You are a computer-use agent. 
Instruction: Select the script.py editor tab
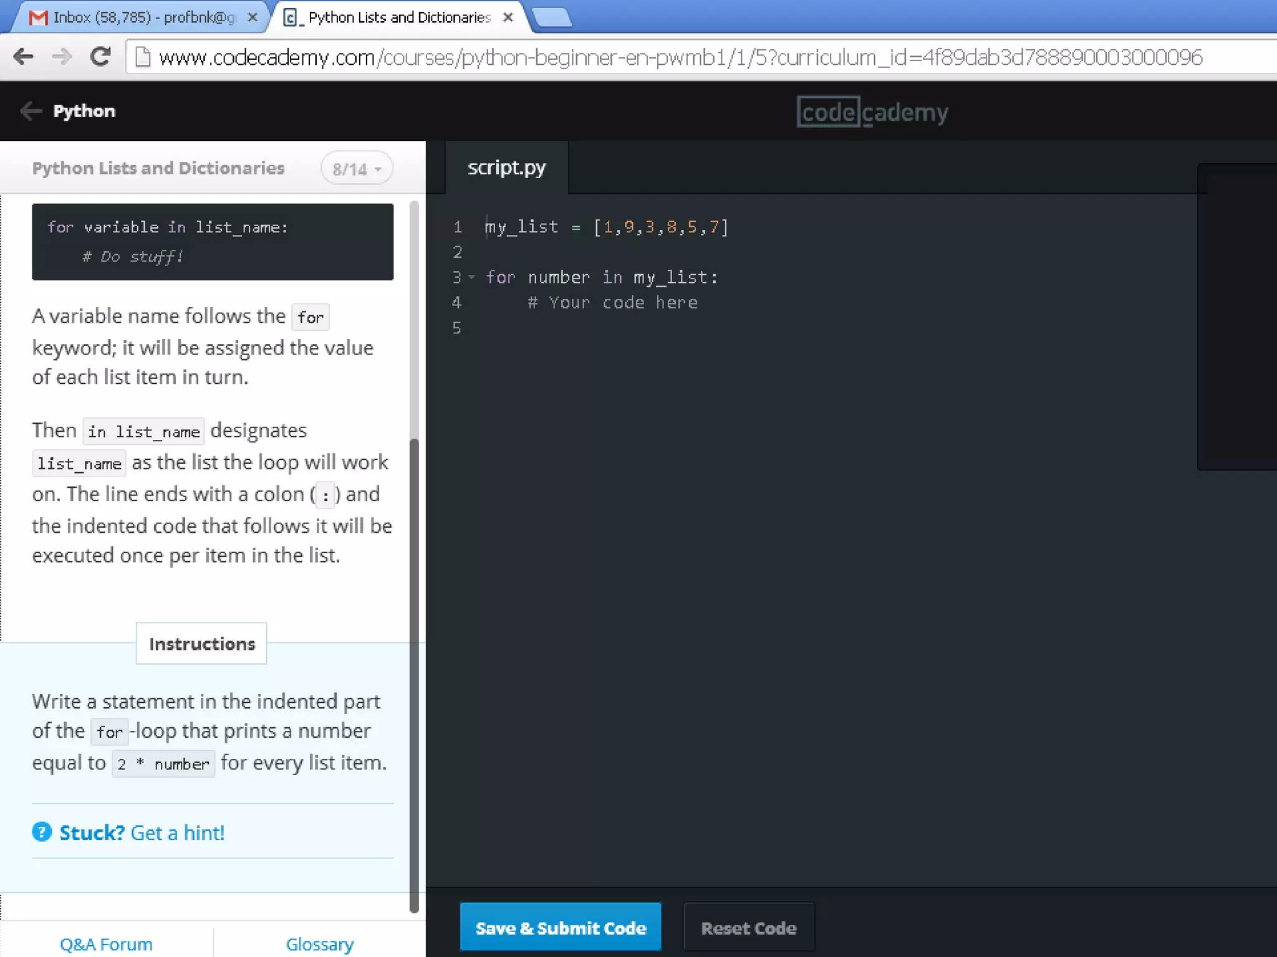pos(506,168)
